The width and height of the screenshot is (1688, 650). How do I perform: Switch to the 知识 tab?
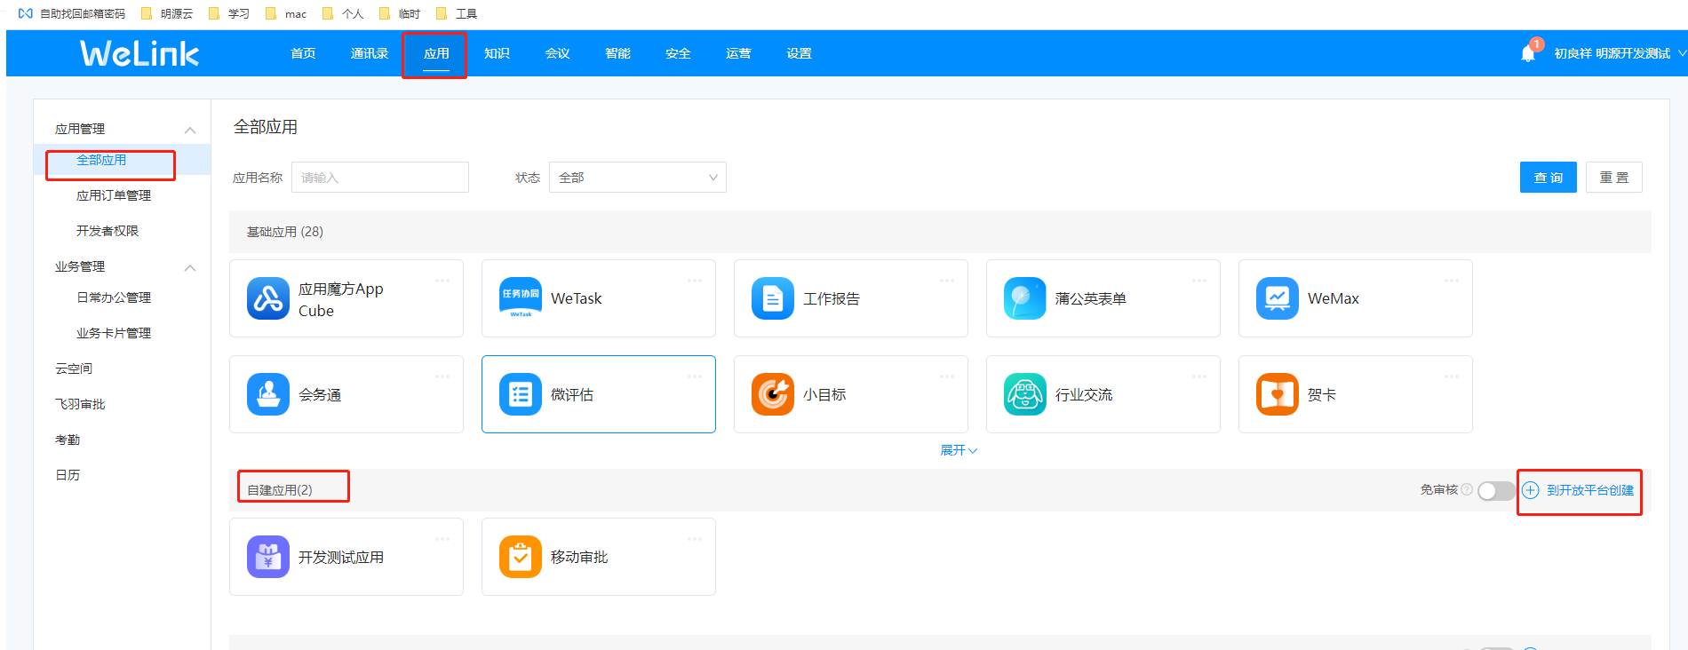497,53
